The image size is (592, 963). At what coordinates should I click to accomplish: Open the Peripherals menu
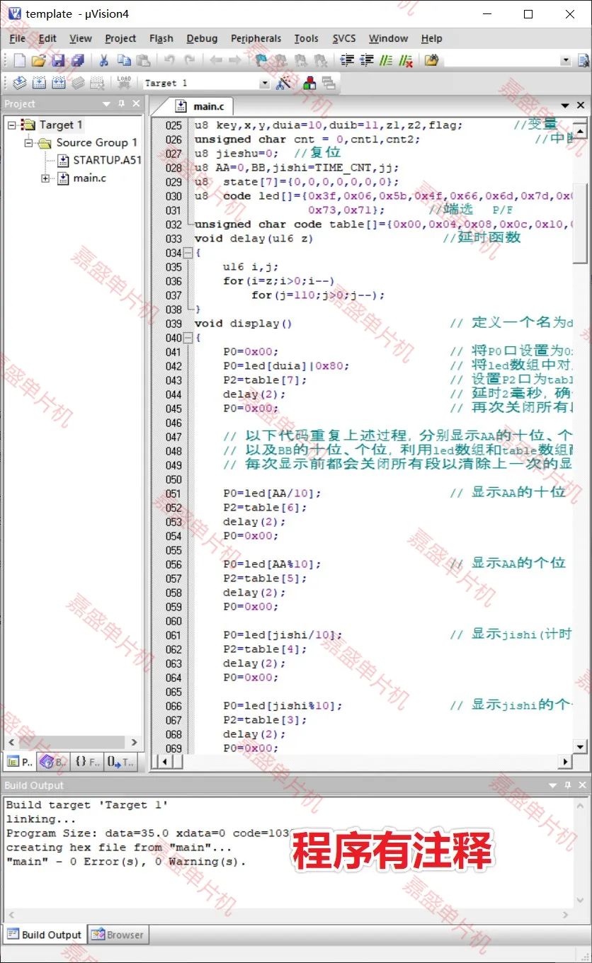(x=256, y=38)
